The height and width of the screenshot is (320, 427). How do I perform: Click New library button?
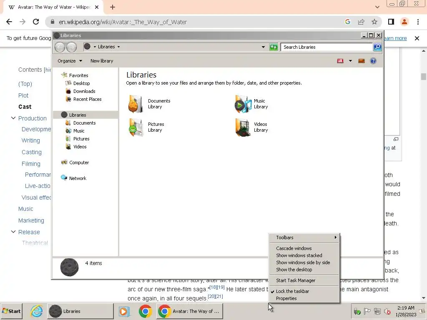(102, 61)
